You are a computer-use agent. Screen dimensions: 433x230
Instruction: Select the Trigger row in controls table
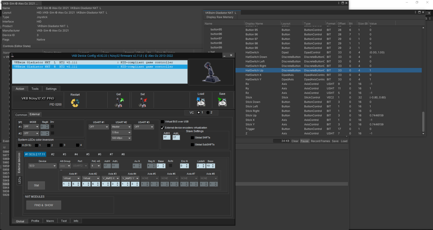coord(313,129)
